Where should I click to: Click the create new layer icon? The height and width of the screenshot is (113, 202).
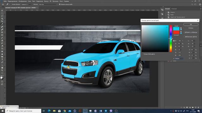196,107
